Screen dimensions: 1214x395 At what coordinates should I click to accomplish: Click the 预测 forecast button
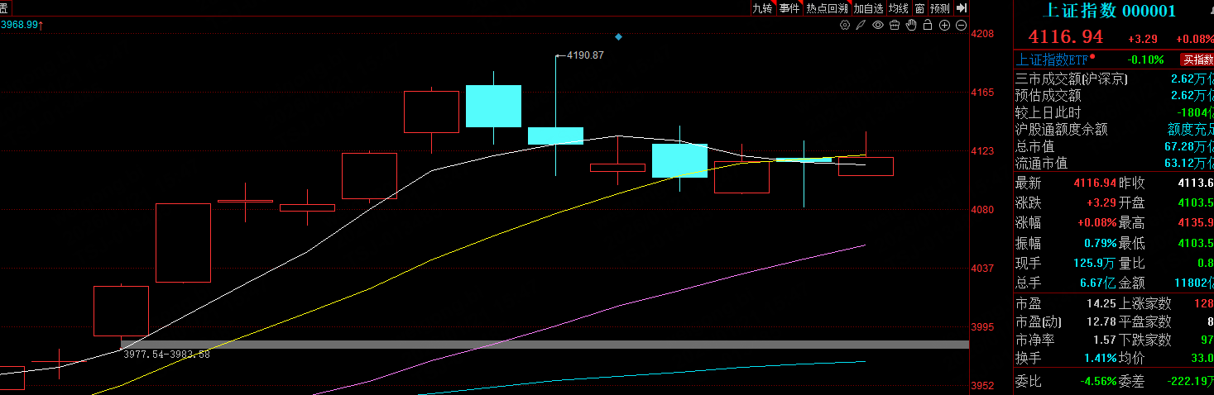click(x=940, y=8)
